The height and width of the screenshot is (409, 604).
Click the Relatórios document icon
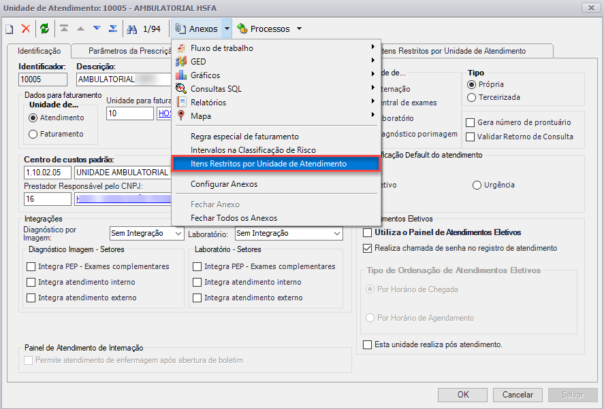(181, 102)
